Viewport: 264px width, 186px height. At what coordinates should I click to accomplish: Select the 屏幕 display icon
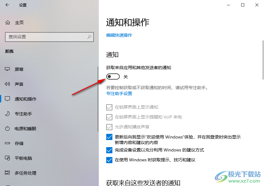pos(7,69)
